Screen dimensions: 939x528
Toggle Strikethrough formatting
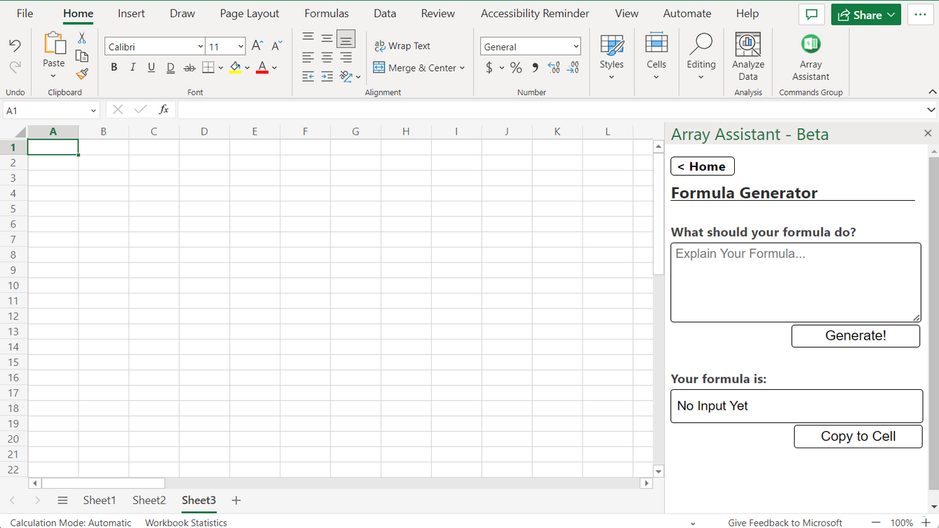click(x=189, y=67)
